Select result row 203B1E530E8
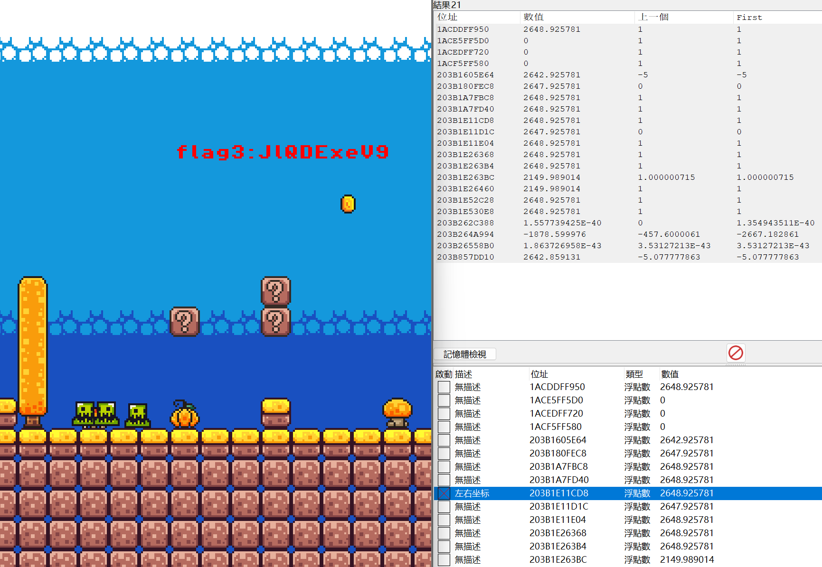The height and width of the screenshot is (567, 822). click(x=628, y=212)
